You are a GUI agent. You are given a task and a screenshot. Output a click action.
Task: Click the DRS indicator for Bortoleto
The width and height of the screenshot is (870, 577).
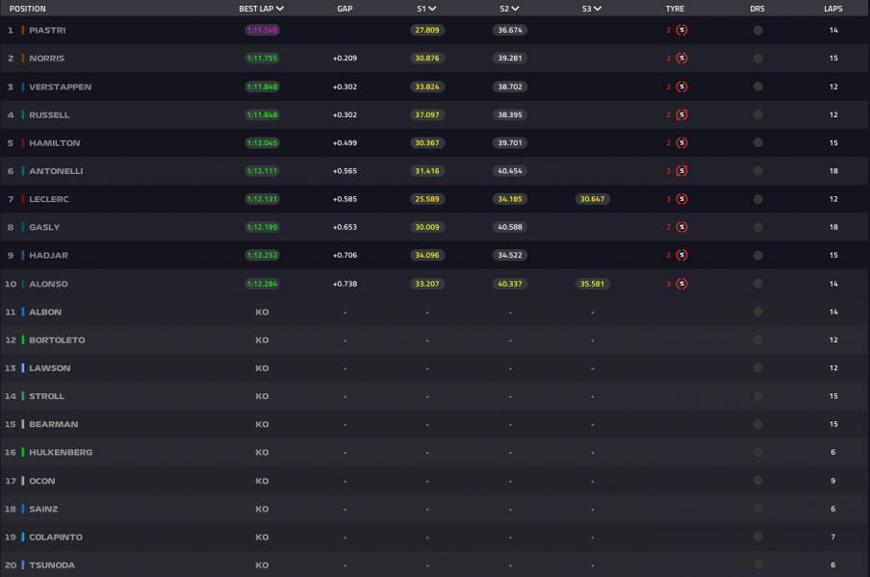point(758,339)
